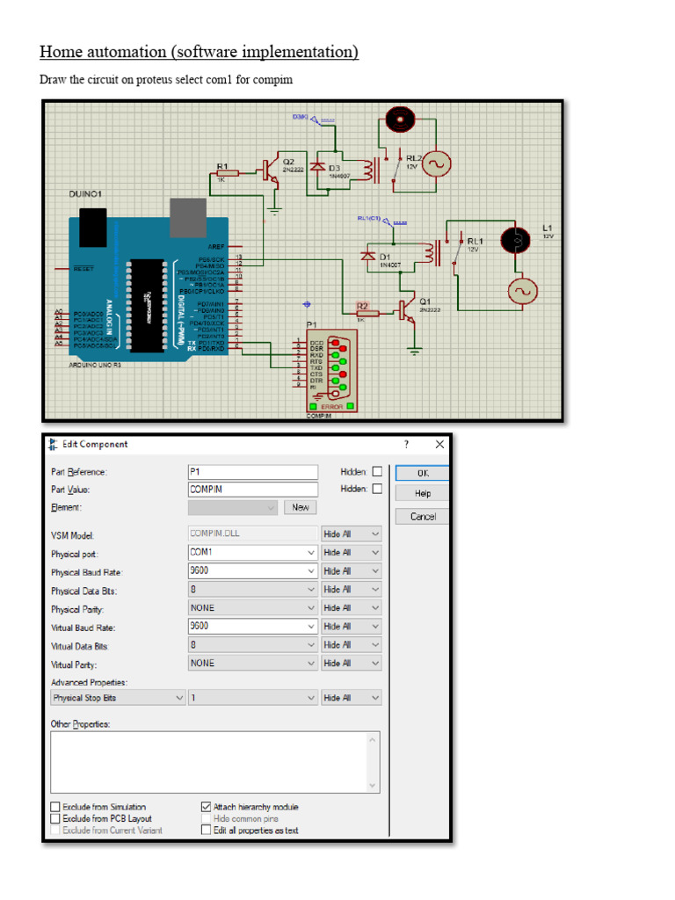Uncheck Attach hierarchy module
This screenshot has width=675, height=900.
coord(206,807)
